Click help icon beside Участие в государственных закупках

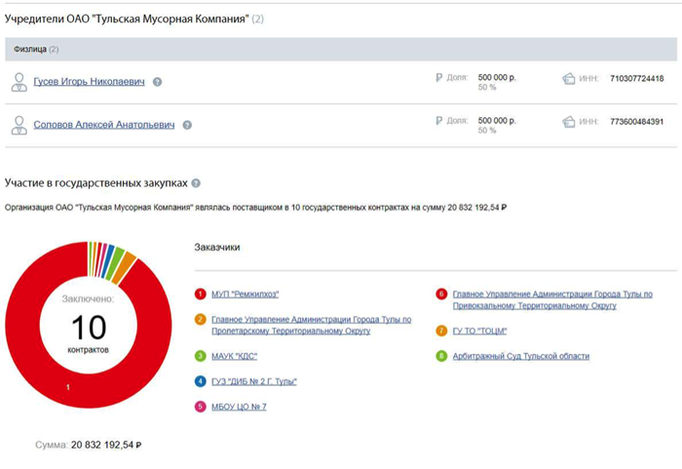(x=197, y=183)
